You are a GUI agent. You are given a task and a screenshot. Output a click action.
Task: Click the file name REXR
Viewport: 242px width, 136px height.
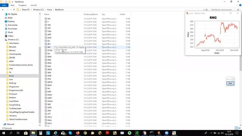(50, 85)
